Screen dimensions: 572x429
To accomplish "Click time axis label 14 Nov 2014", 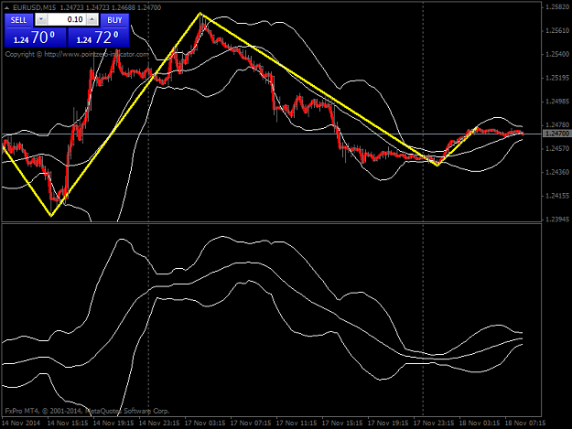I will pos(21,424).
